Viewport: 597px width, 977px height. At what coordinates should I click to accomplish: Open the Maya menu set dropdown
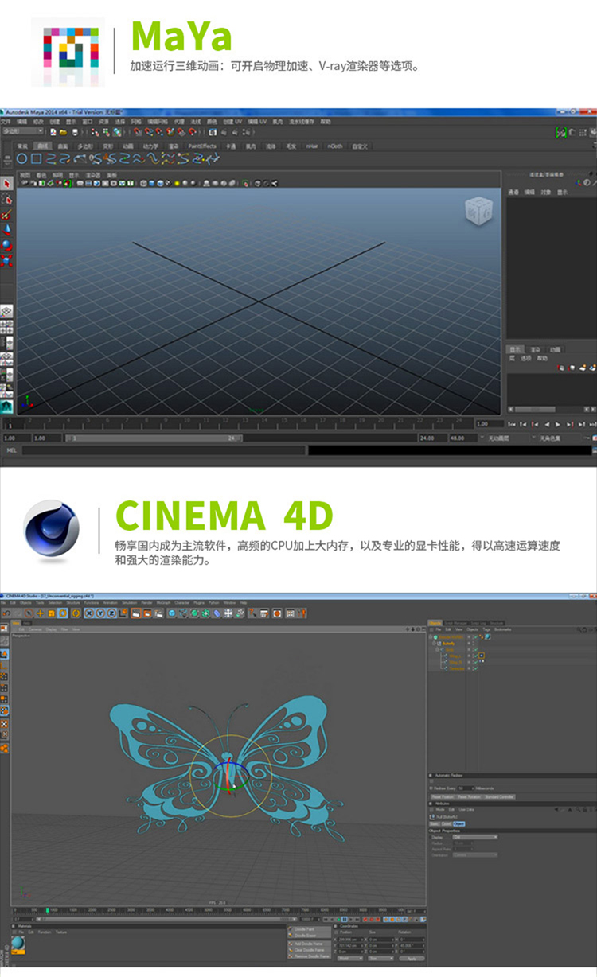(x=22, y=132)
